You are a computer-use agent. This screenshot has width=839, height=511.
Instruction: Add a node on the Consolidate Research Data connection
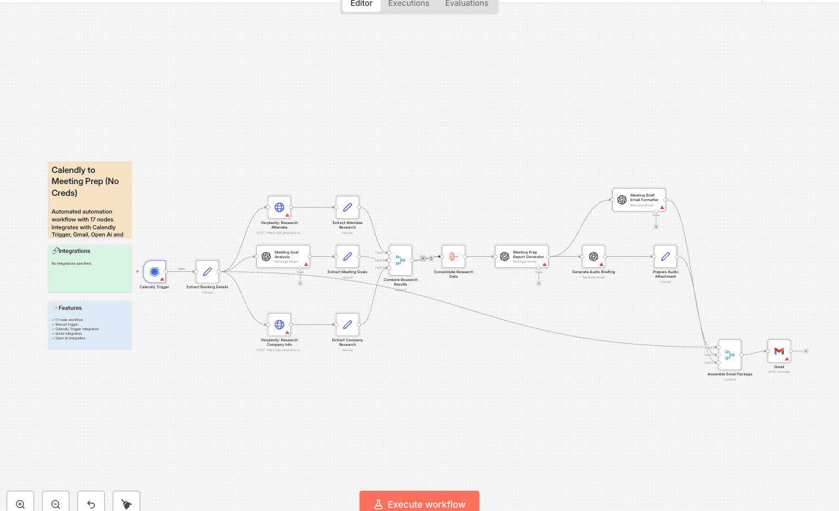click(x=424, y=258)
